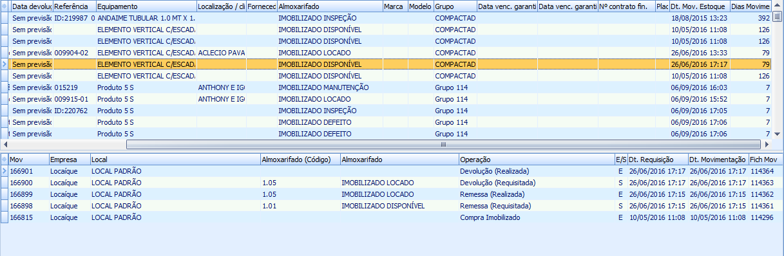Sort by Data devolução column header
This screenshot has width=784, height=256.
(32, 6)
